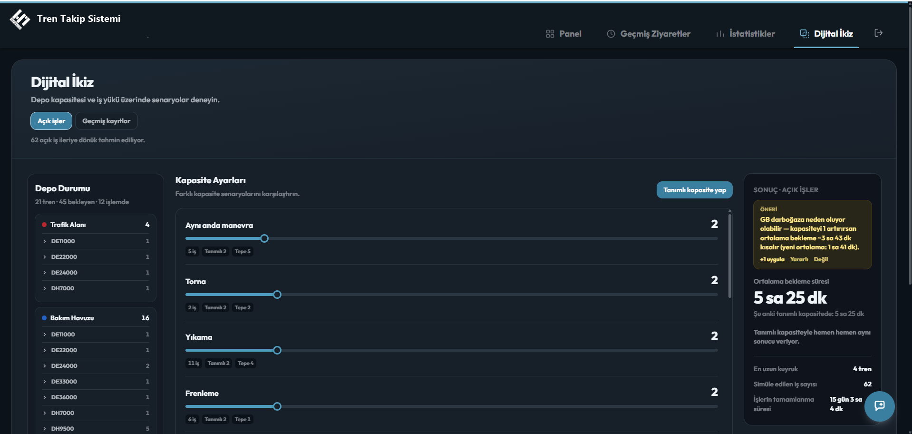Open the floating chat feedback button
Image resolution: width=912 pixels, height=434 pixels.
pyautogui.click(x=879, y=406)
